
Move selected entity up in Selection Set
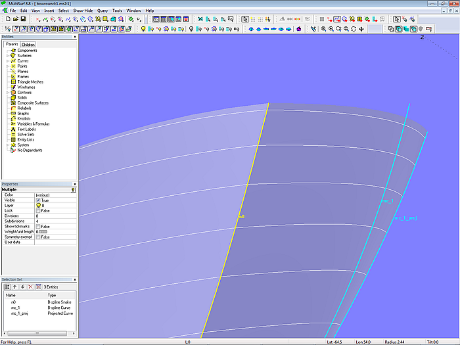[x=15, y=287]
